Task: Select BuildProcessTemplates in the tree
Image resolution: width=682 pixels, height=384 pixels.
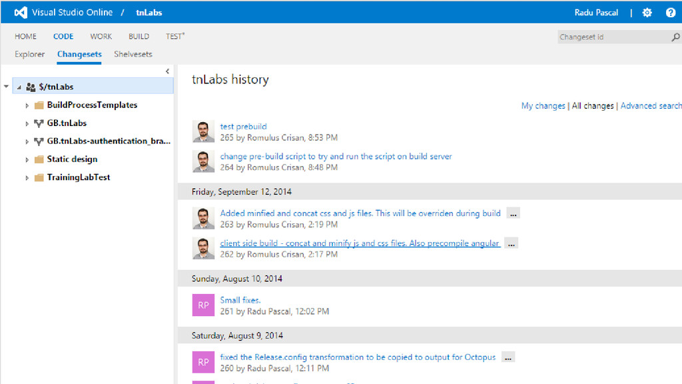Action: [92, 105]
